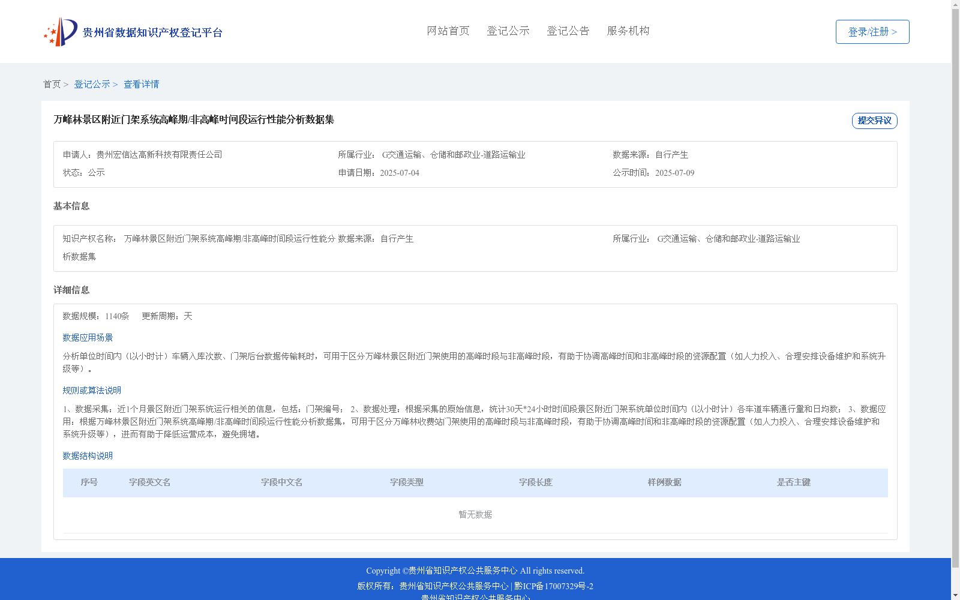Click the 详细信息 section heading
Image resolution: width=960 pixels, height=600 pixels.
click(71, 290)
